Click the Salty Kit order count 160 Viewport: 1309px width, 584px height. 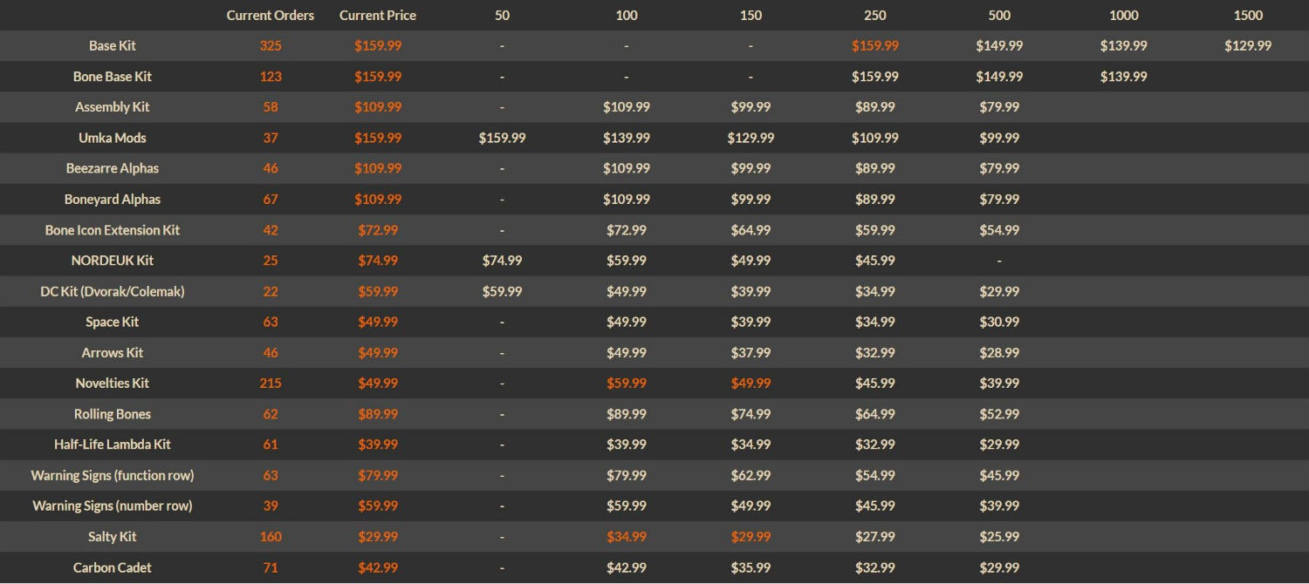[271, 537]
